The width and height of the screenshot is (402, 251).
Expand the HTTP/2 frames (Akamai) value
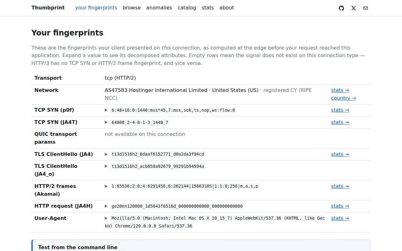coord(106,186)
